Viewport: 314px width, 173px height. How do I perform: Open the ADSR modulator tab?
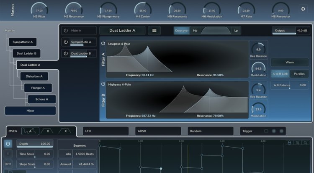coord(158,131)
